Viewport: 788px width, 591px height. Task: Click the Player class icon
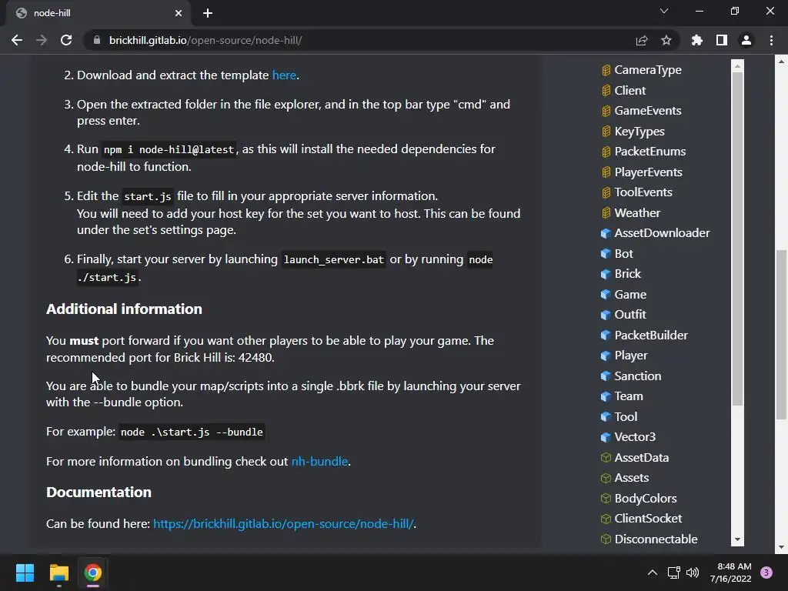(606, 356)
